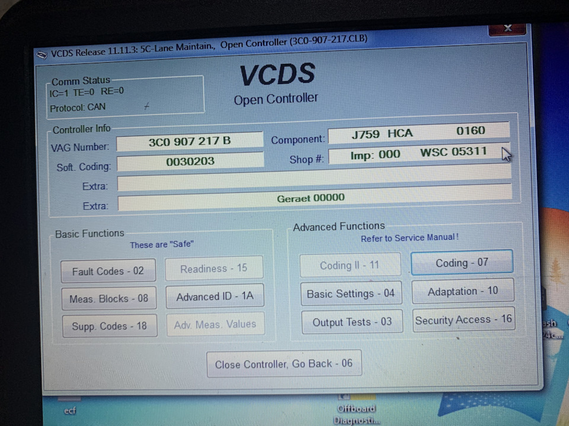Open Meas. Blocks - 08
Image resolution: width=569 pixels, height=426 pixels.
[109, 298]
